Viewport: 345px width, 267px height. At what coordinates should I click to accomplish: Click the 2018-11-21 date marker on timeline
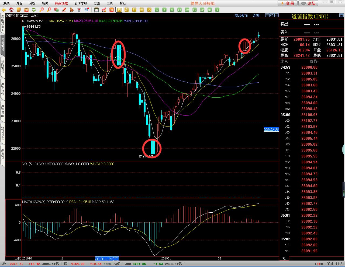click(107, 258)
